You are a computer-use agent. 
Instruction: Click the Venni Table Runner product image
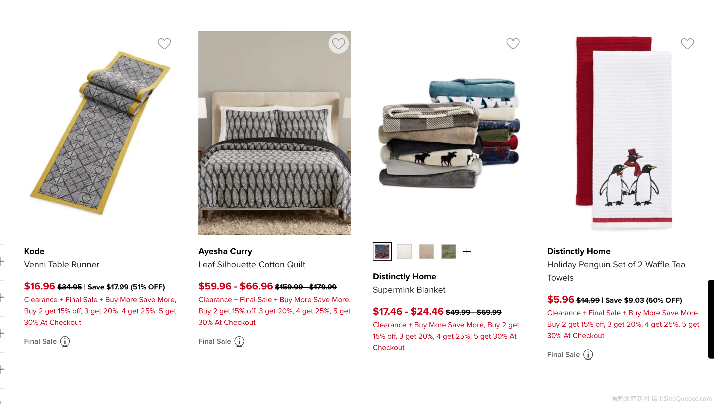click(x=100, y=133)
